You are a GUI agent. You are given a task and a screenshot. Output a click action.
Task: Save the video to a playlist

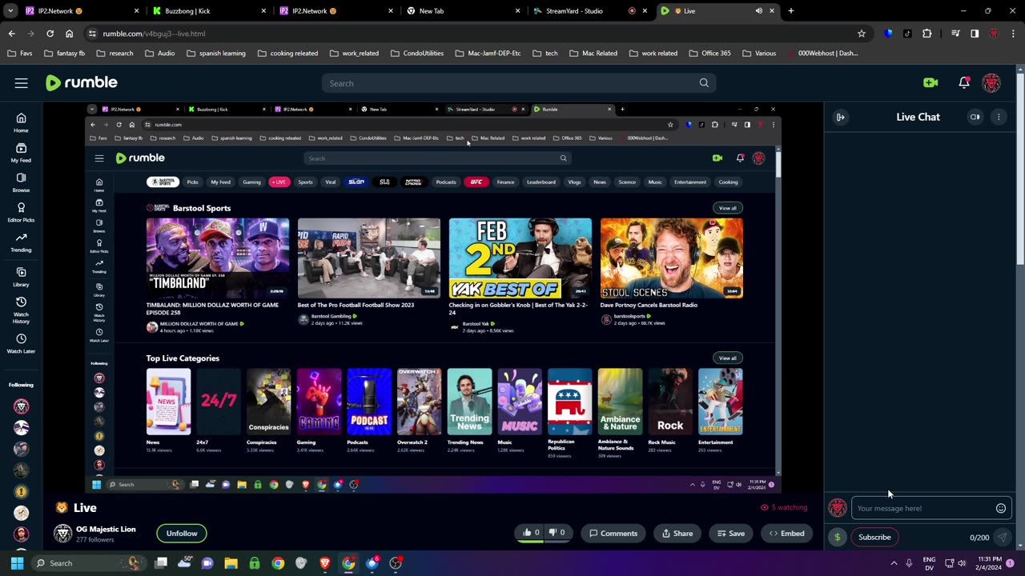point(730,534)
